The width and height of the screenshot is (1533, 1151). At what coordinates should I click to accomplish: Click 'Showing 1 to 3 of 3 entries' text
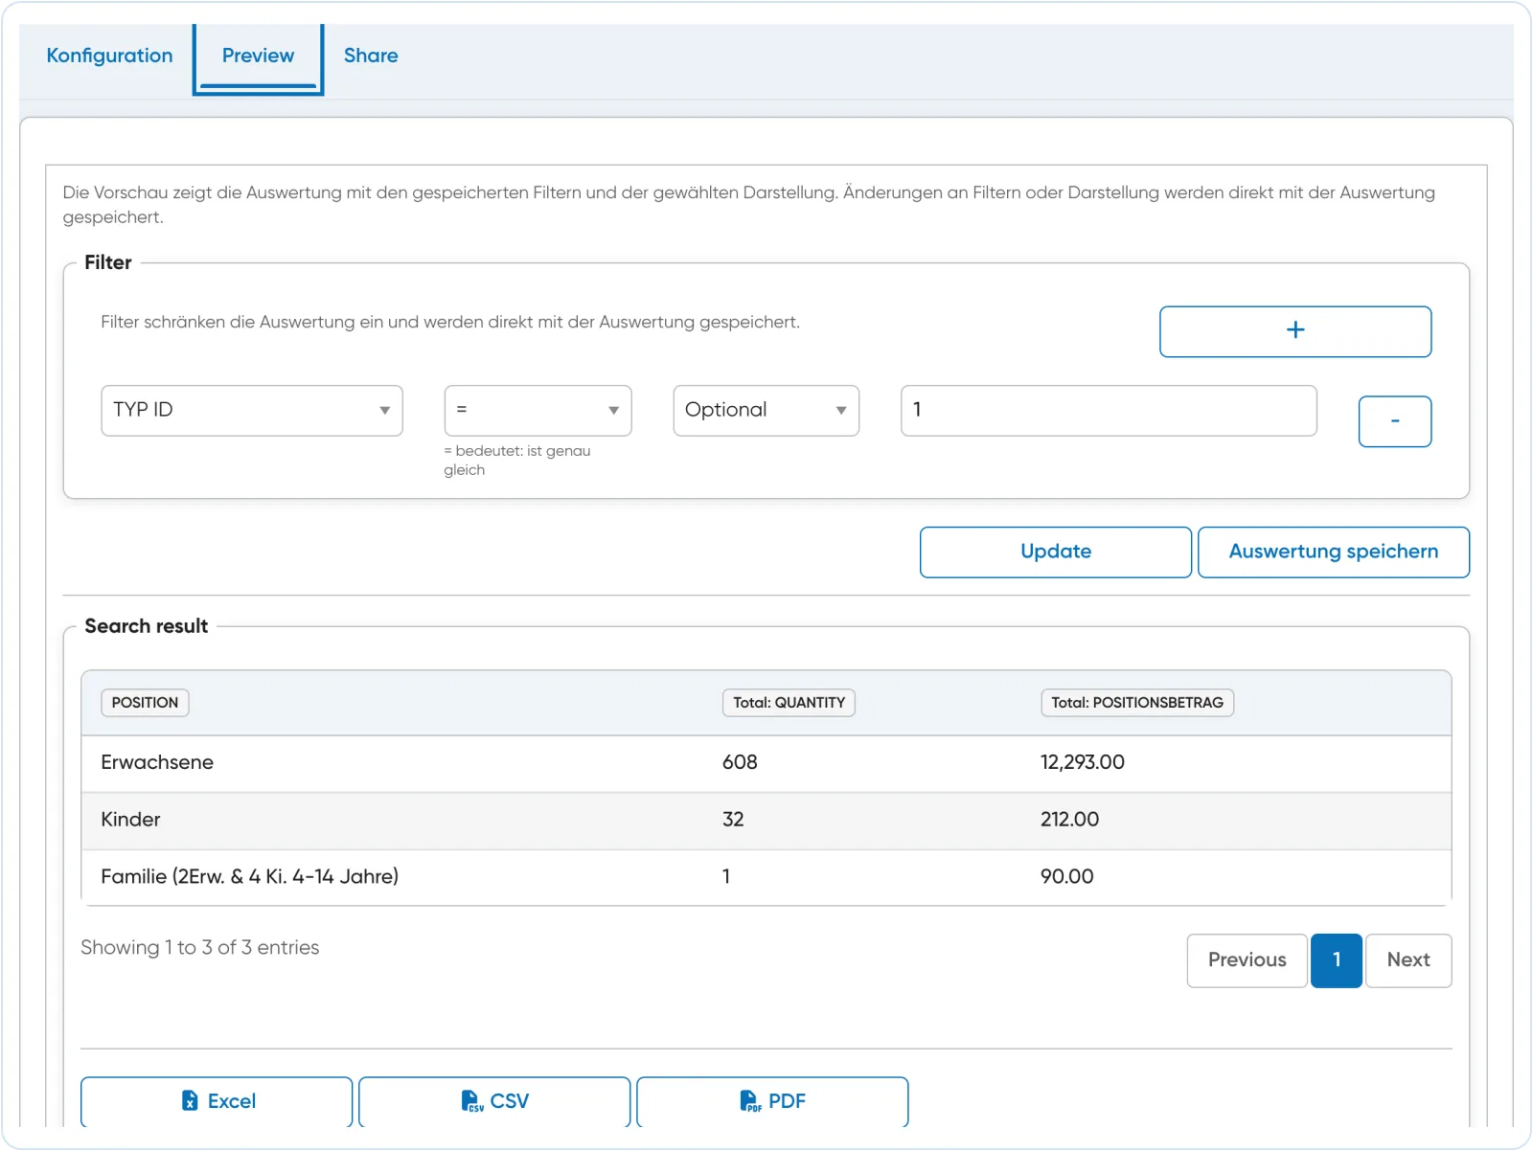pos(200,948)
